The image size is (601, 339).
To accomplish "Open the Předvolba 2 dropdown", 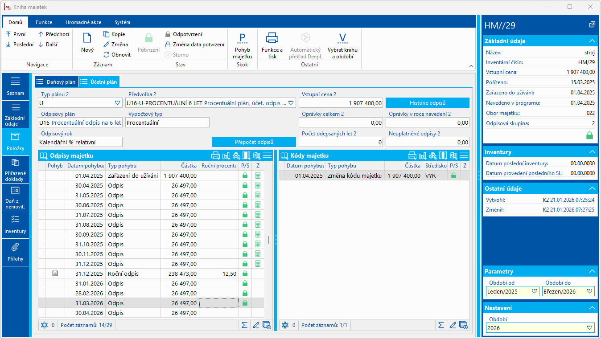I will (x=291, y=103).
